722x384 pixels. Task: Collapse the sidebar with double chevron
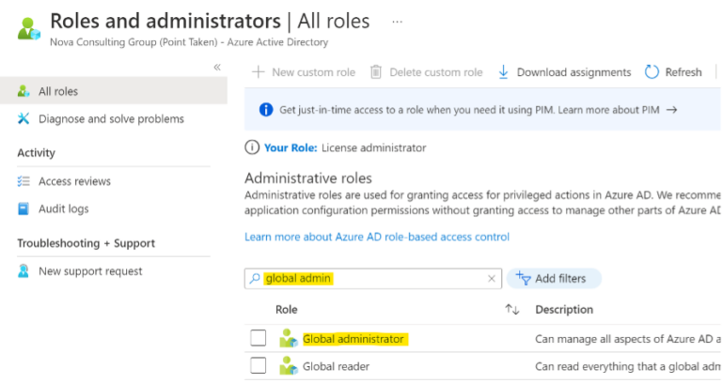click(217, 68)
